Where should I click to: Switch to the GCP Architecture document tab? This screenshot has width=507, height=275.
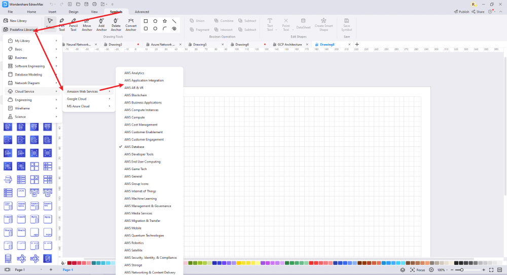pyautogui.click(x=289, y=45)
